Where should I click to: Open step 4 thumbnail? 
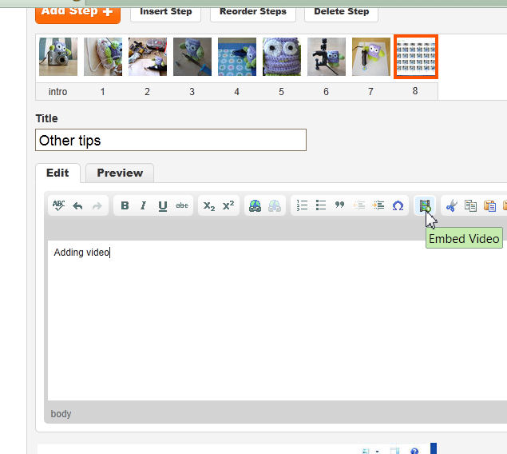(x=237, y=57)
